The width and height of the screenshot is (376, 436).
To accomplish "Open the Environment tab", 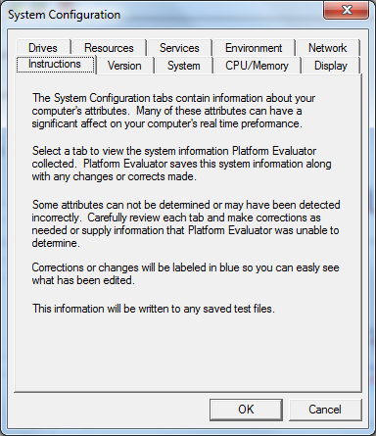I will coord(254,48).
